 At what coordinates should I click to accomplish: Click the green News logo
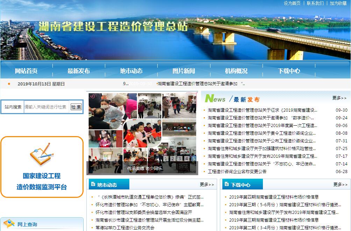point(215,99)
